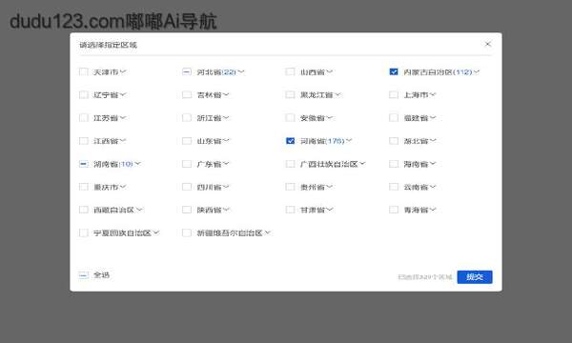Check the 四川省 checkbox
Screen dimensions: 572x343
coord(187,187)
